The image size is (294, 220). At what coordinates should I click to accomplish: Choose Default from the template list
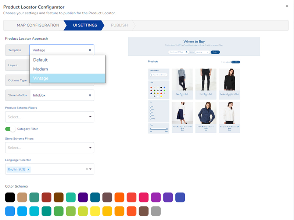68,60
